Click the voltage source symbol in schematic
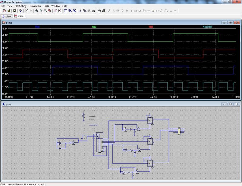 83,116
